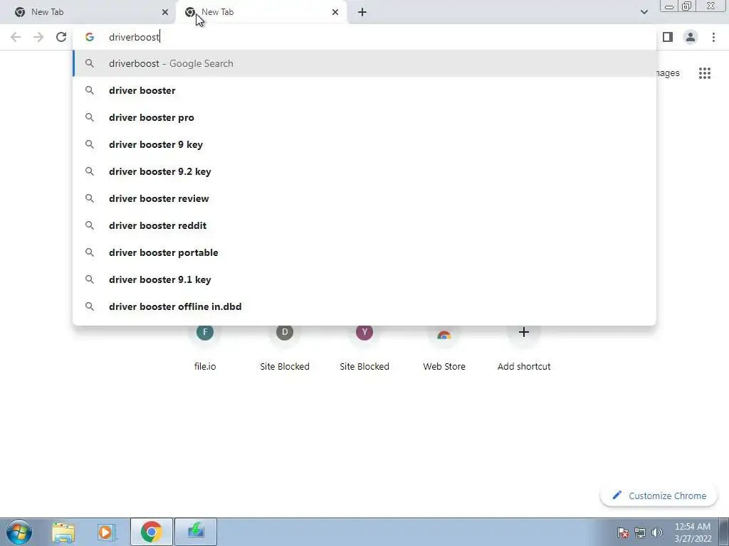Open the tab search chevron
The width and height of the screenshot is (729, 546).
[644, 12]
